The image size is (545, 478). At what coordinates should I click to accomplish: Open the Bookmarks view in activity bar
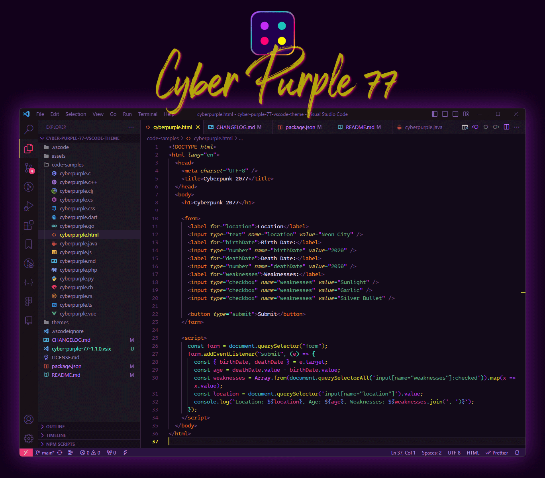(x=29, y=244)
